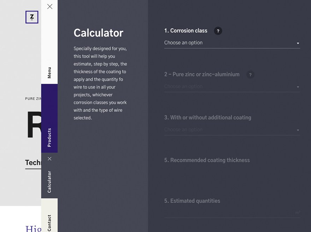Click the caret arrow on the additional coating dropdown
This screenshot has width=311, height=232.
298,130
